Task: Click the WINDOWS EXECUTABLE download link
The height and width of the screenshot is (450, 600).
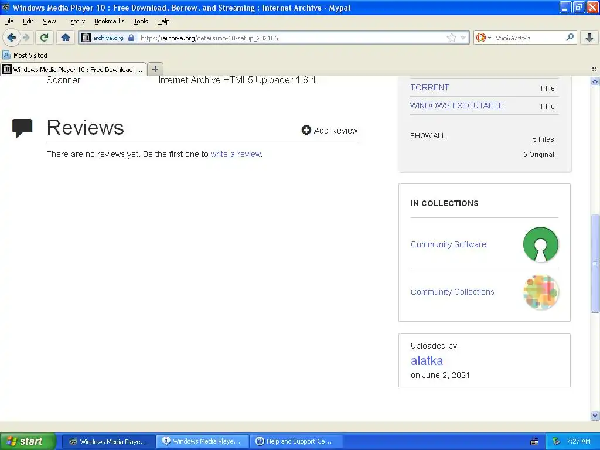Action: pos(456,105)
